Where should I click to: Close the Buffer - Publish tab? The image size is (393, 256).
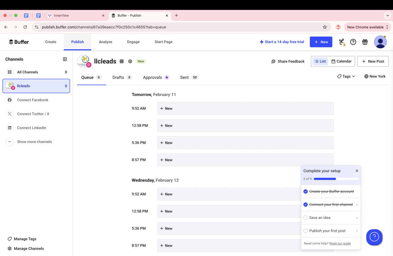click(x=167, y=15)
